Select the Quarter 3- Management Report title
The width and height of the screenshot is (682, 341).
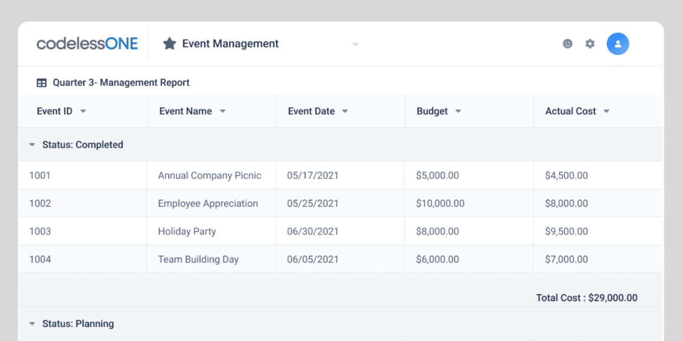[x=121, y=83]
